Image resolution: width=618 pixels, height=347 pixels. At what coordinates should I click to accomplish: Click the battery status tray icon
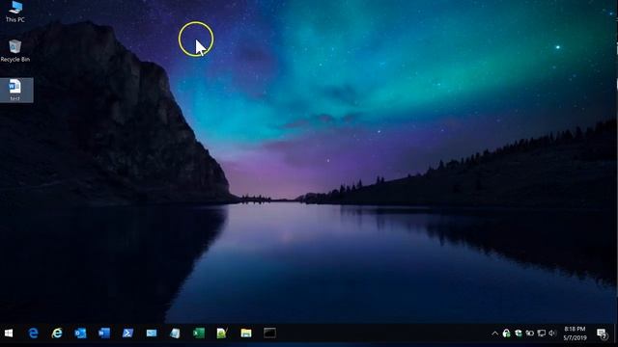coord(530,334)
